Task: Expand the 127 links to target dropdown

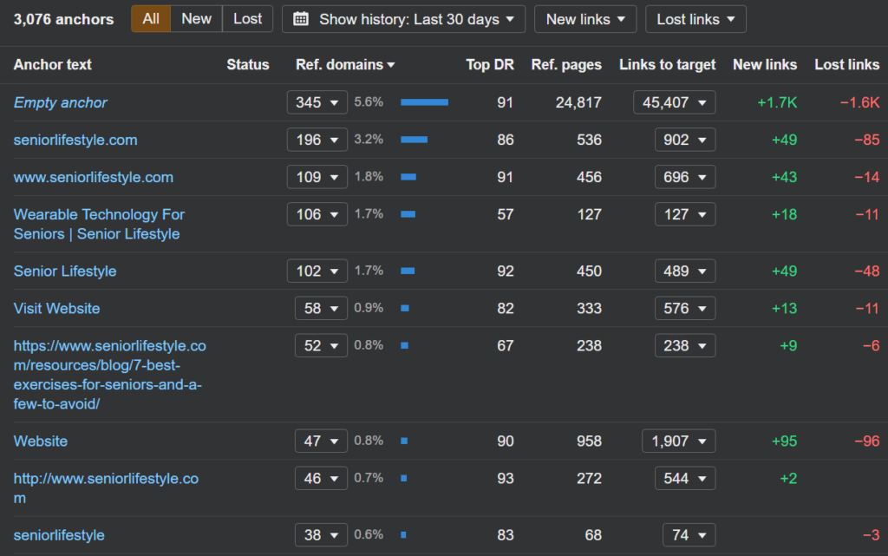Action: coord(685,214)
